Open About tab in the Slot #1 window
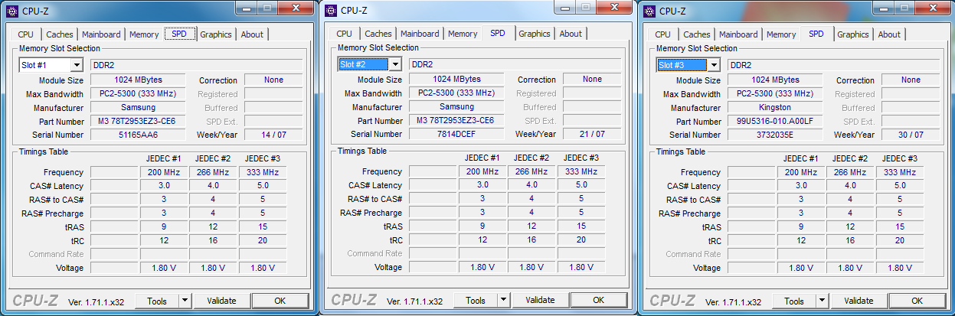Screen dimensions: 955x316 (x=252, y=34)
